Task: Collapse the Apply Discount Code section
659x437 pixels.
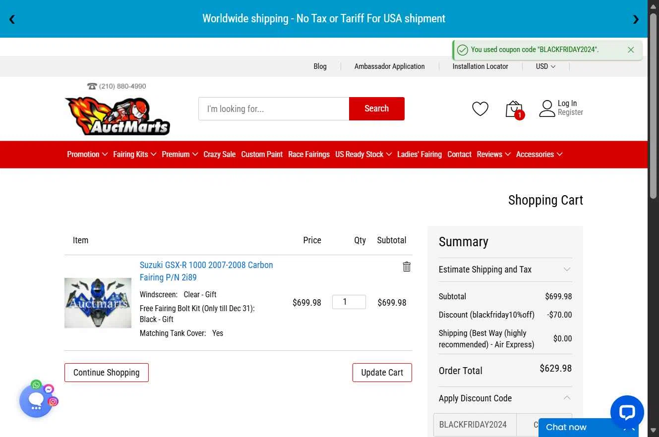Action: [x=505, y=398]
